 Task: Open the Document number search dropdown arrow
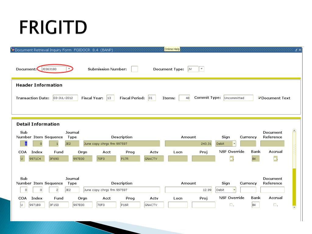[x=69, y=69]
